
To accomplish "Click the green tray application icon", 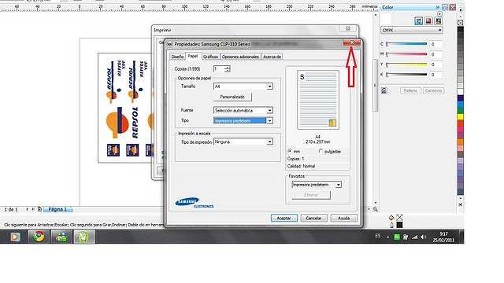I will (x=397, y=237).
